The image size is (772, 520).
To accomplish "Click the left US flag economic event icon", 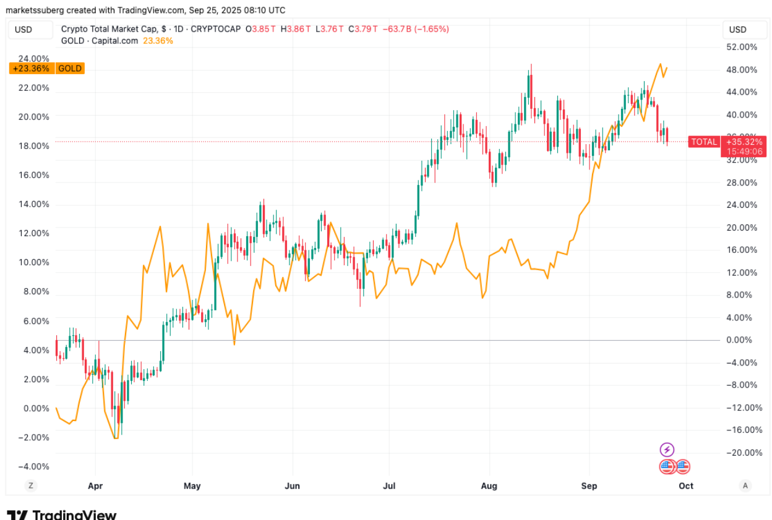I will point(666,467).
